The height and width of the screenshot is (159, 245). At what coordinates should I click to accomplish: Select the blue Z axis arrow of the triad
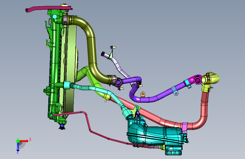pyautogui.click(x=18, y=147)
